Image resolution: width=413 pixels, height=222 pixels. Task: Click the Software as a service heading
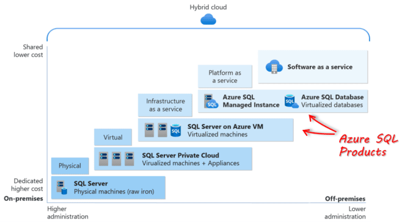coord(320,67)
